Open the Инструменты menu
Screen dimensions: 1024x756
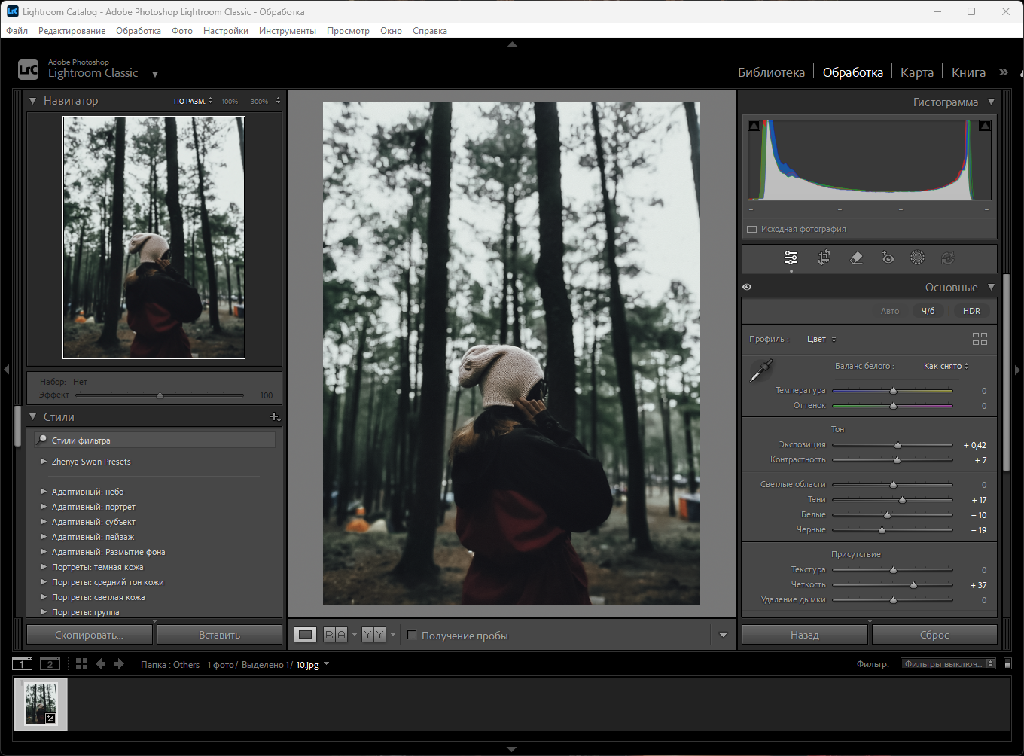[x=287, y=31]
